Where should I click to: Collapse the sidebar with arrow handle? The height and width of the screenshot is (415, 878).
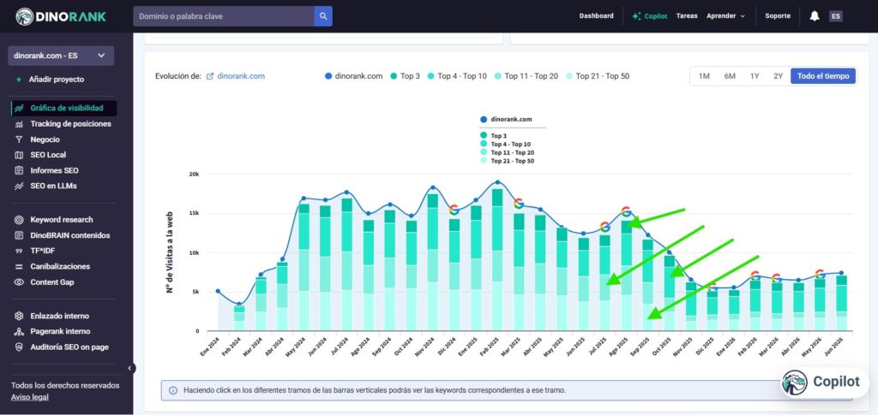coord(130,368)
